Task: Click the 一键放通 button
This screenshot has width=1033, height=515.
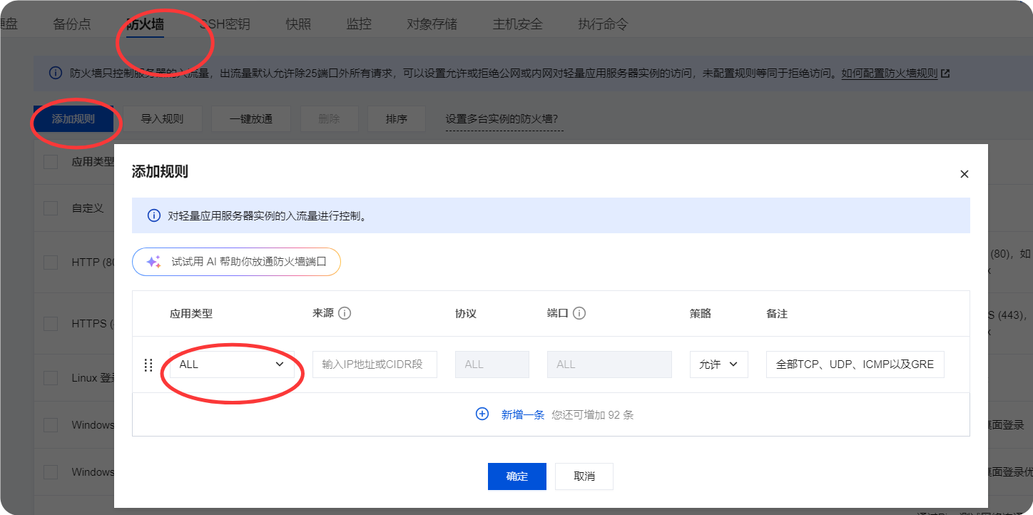Action: click(250, 118)
